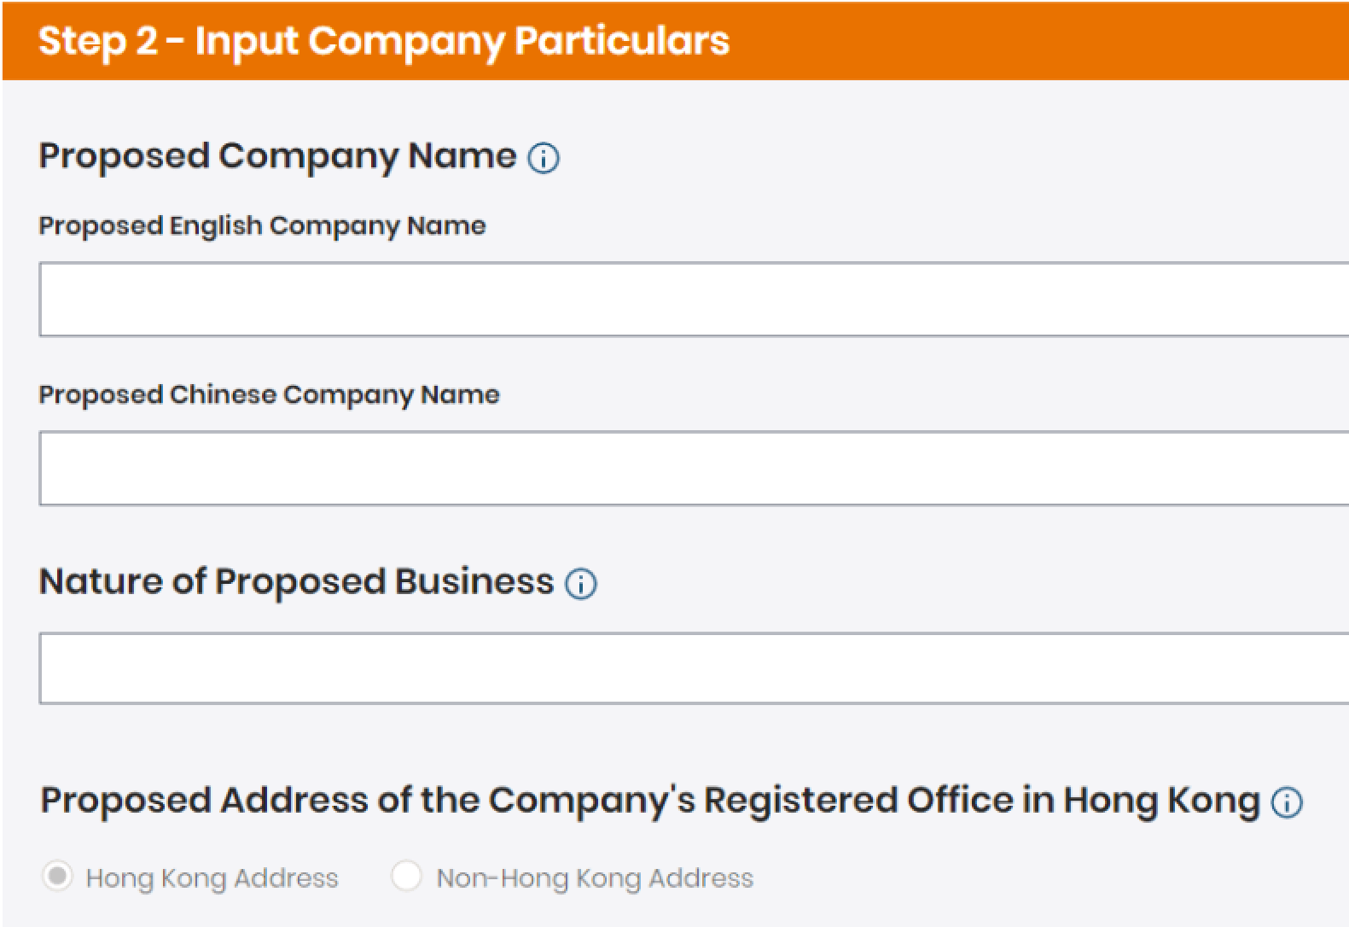Click the "Nature of Proposed Business" heading text

(x=296, y=582)
